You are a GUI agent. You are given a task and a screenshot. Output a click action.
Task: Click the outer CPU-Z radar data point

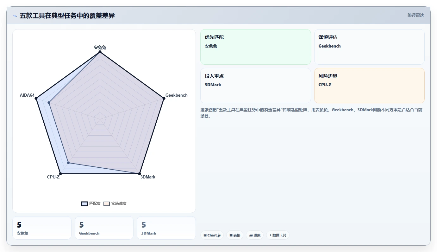click(60, 173)
